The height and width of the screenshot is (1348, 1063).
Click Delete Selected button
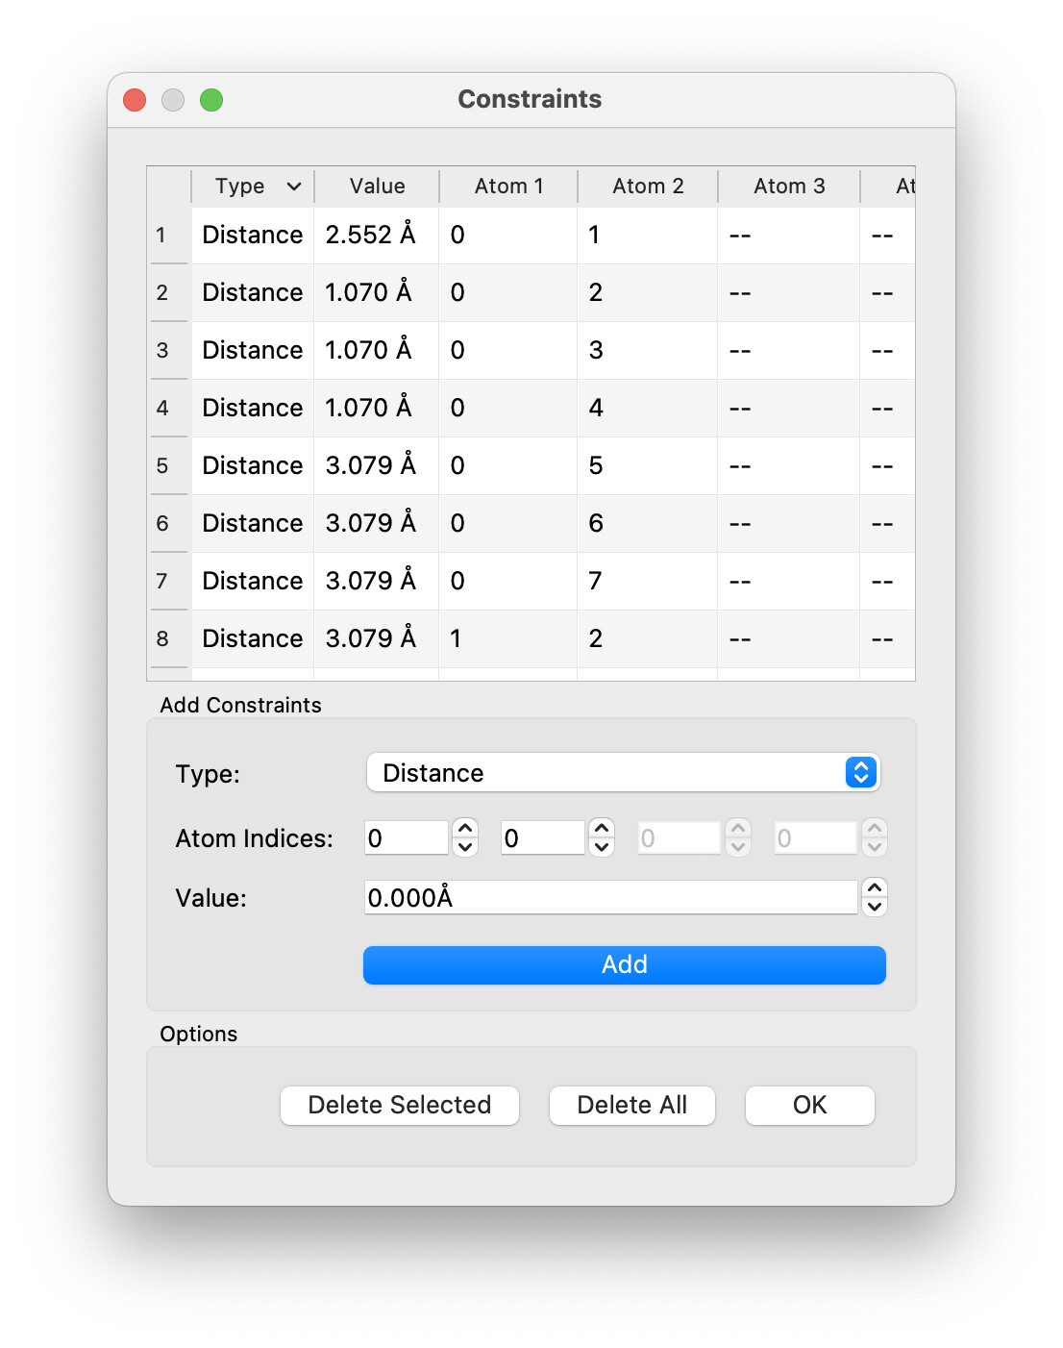pyautogui.click(x=400, y=1105)
